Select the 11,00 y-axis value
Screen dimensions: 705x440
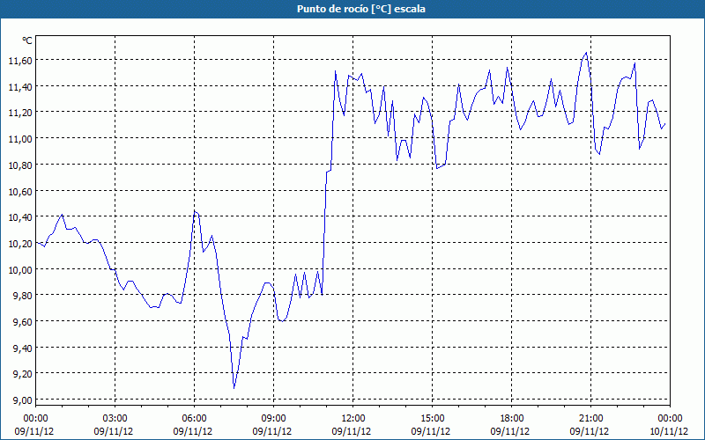pos(20,139)
